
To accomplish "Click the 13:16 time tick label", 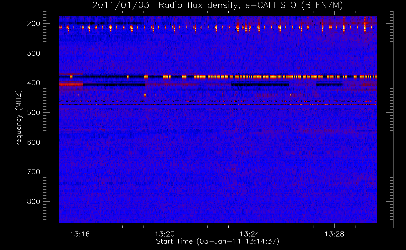I will [80, 234].
